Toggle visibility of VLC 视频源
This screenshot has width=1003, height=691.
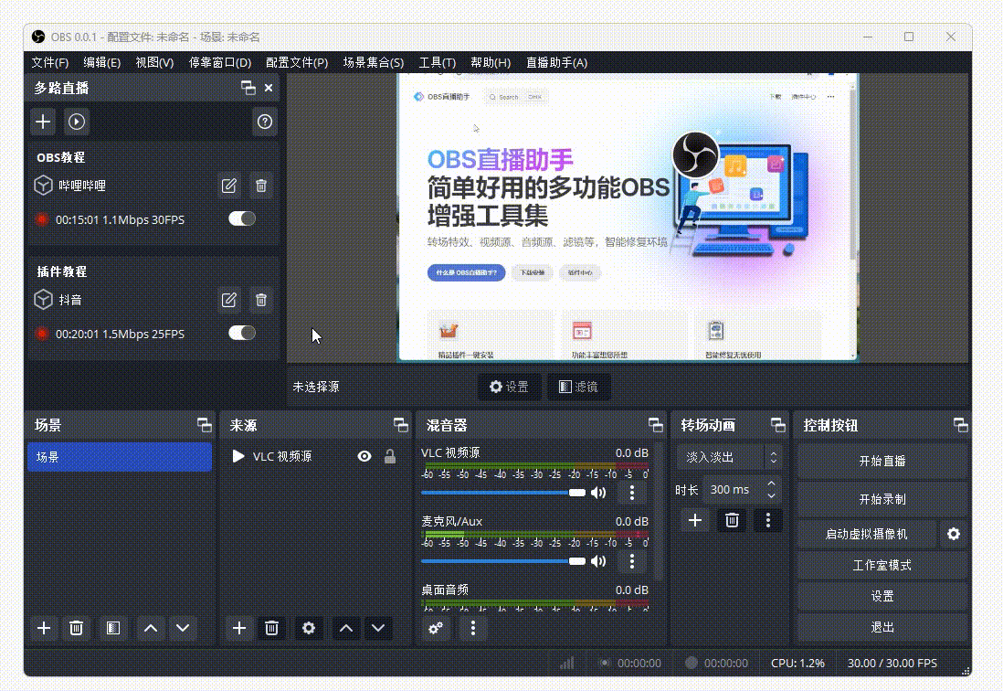coord(364,456)
